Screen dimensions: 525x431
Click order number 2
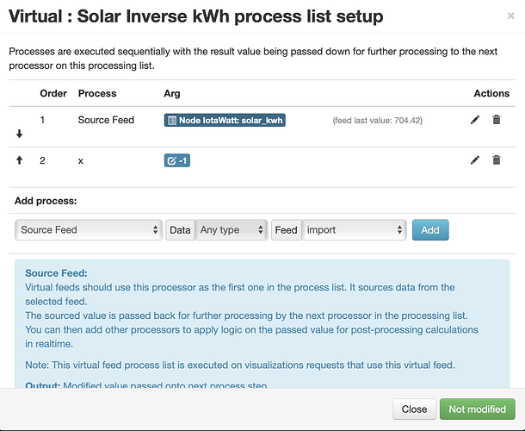click(42, 160)
